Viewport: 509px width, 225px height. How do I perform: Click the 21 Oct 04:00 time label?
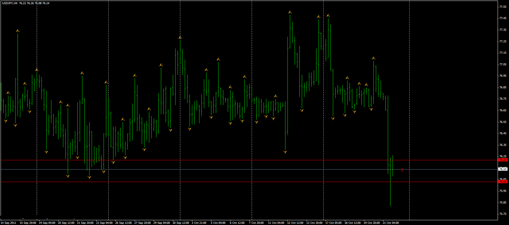(391, 223)
